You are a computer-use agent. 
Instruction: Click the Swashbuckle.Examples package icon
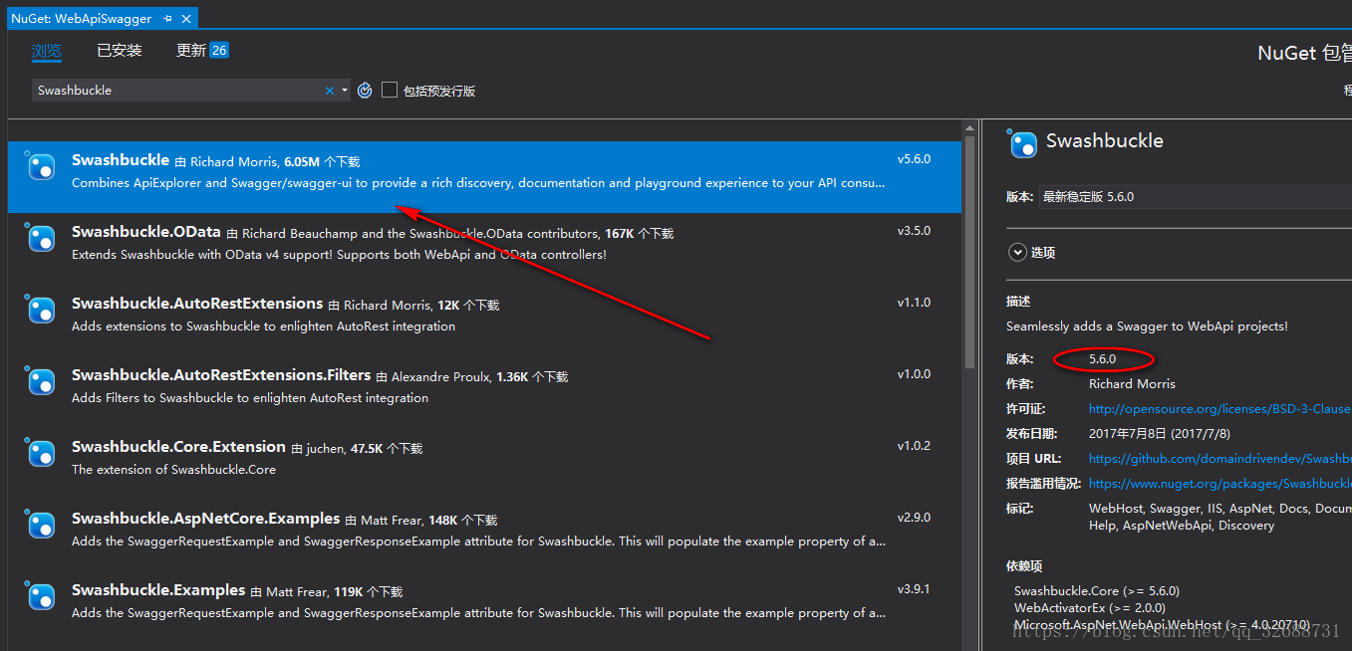click(x=41, y=597)
